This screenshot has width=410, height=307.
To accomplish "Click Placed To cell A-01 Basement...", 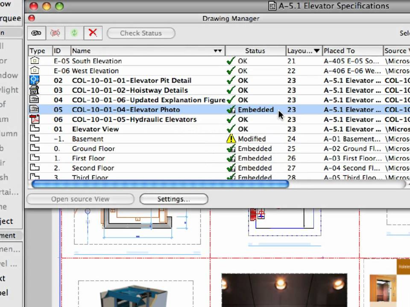I will [352, 139].
